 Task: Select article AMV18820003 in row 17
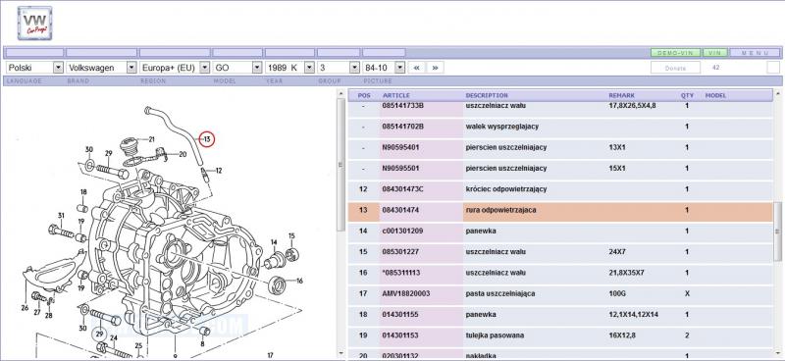coord(405,293)
